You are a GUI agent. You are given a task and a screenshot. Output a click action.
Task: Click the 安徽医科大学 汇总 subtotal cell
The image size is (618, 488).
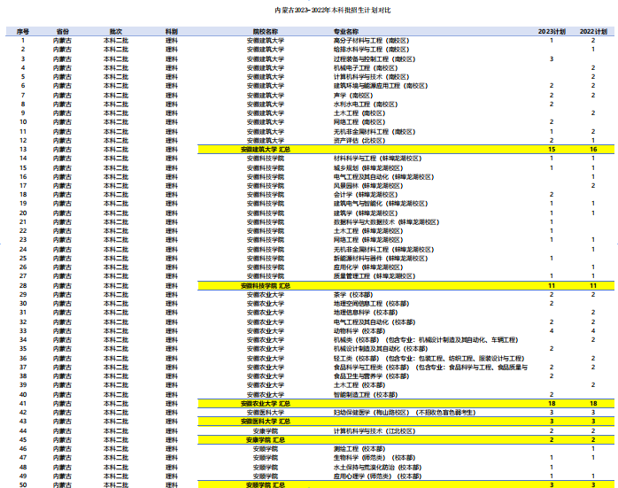click(x=265, y=422)
